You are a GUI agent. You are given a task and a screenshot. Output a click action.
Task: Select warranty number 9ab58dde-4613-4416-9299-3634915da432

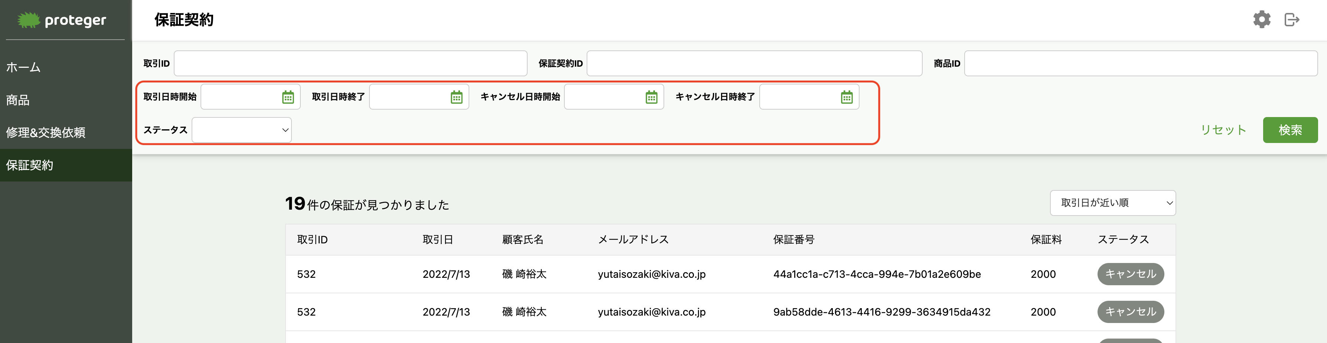pyautogui.click(x=881, y=312)
